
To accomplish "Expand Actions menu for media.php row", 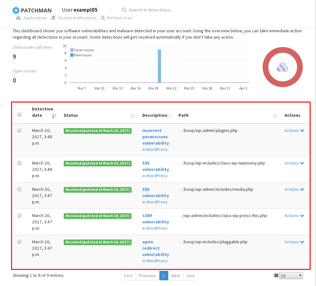I will click(x=294, y=189).
